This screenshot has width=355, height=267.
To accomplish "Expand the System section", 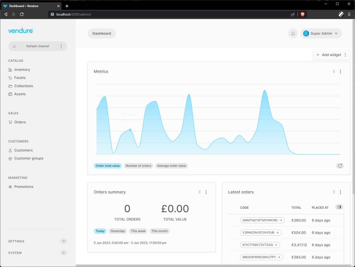I will click(x=64, y=253).
